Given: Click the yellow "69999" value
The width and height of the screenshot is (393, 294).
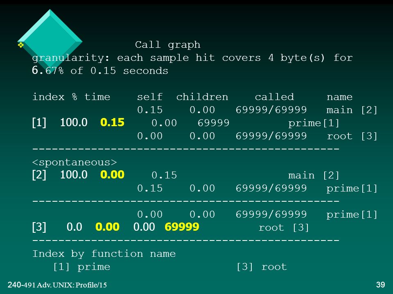Looking at the screenshot, I should 182,227.
